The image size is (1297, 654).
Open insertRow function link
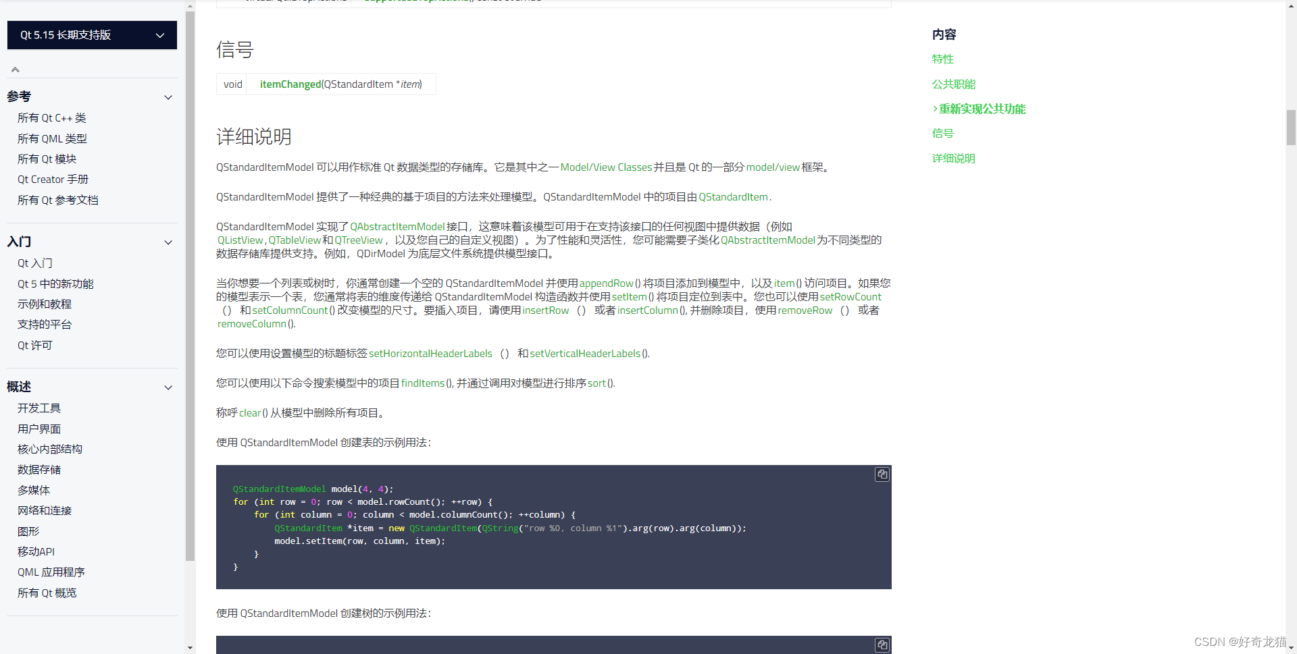coord(546,310)
